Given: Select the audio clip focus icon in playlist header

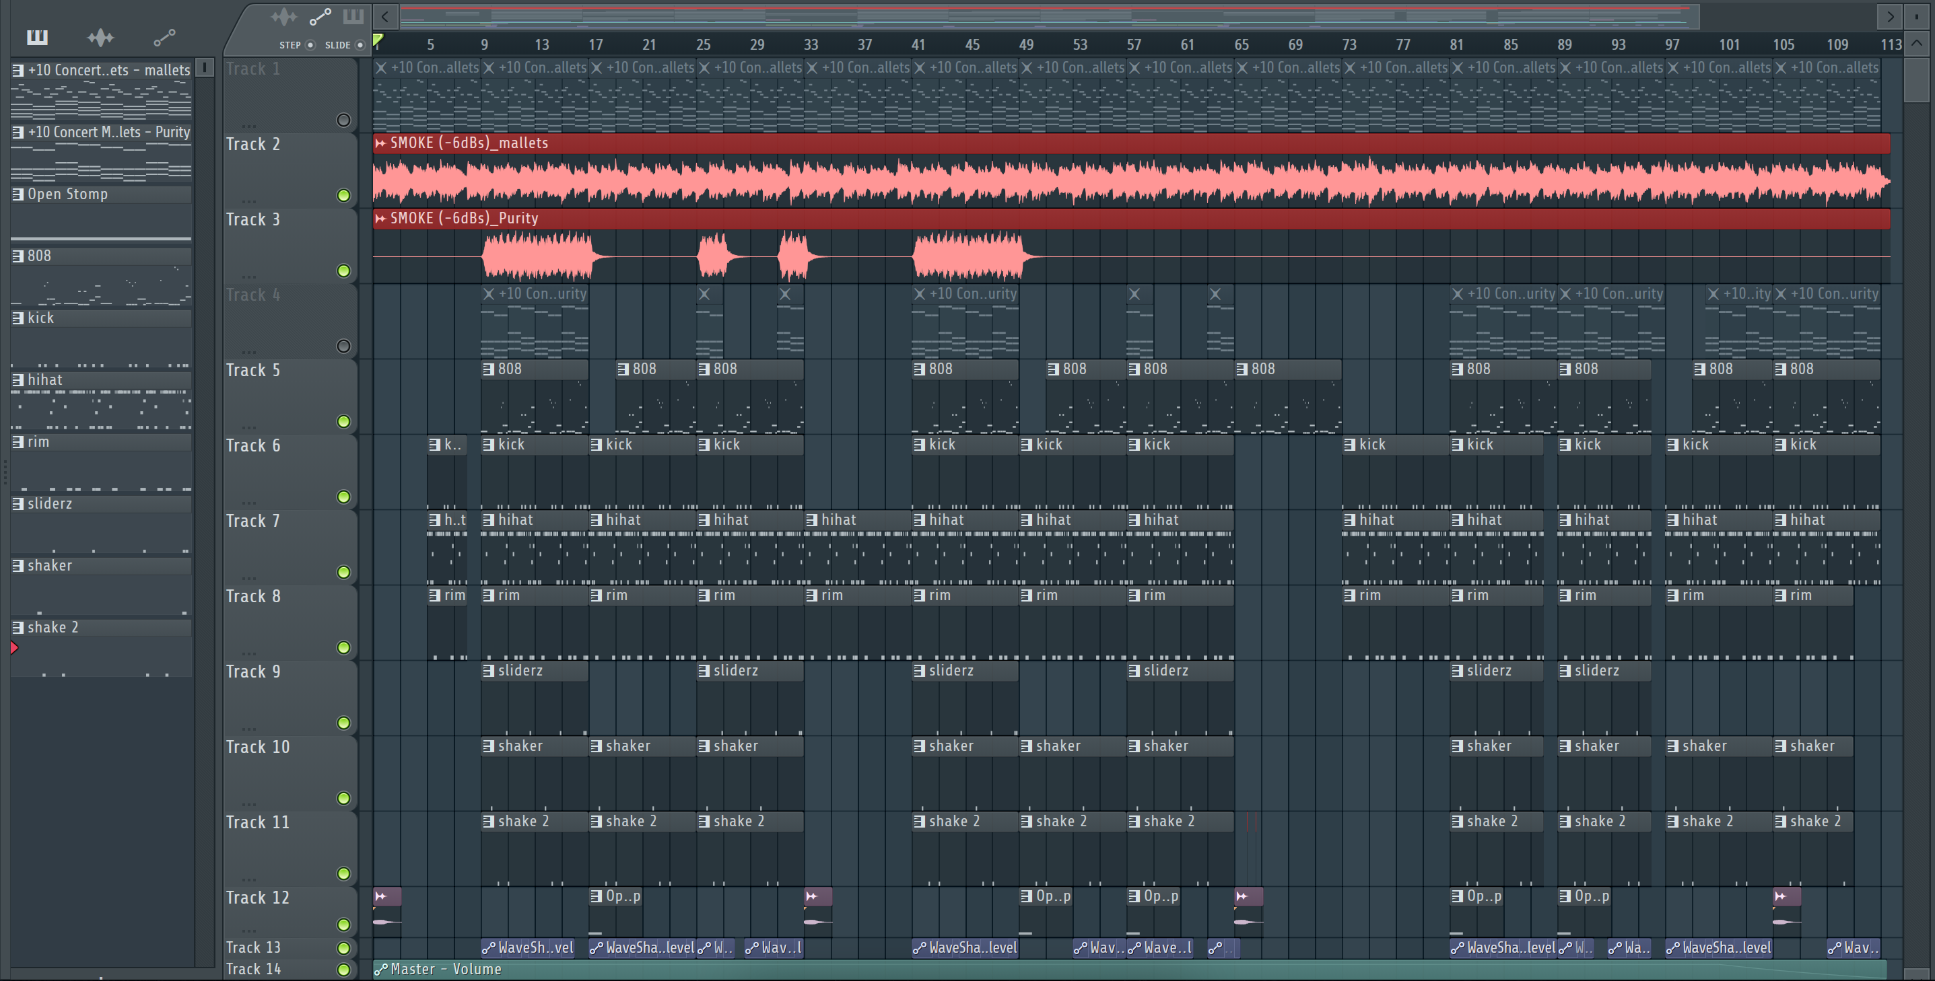Looking at the screenshot, I should click(x=284, y=17).
